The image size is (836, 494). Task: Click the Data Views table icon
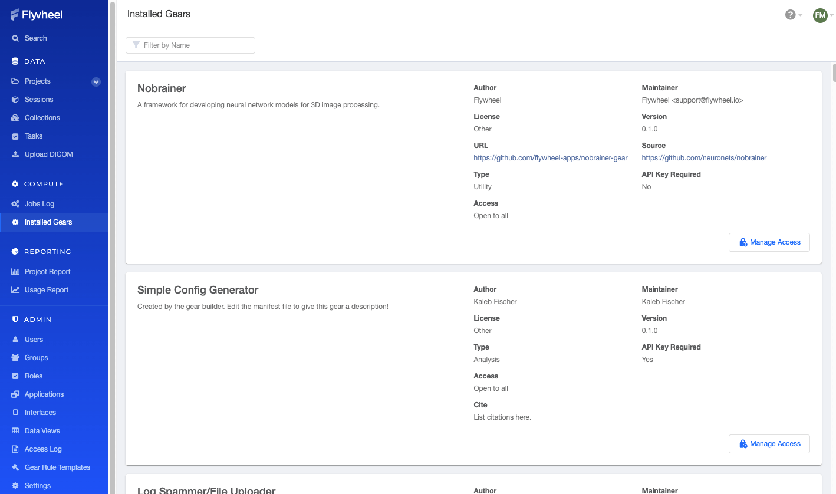click(x=15, y=431)
